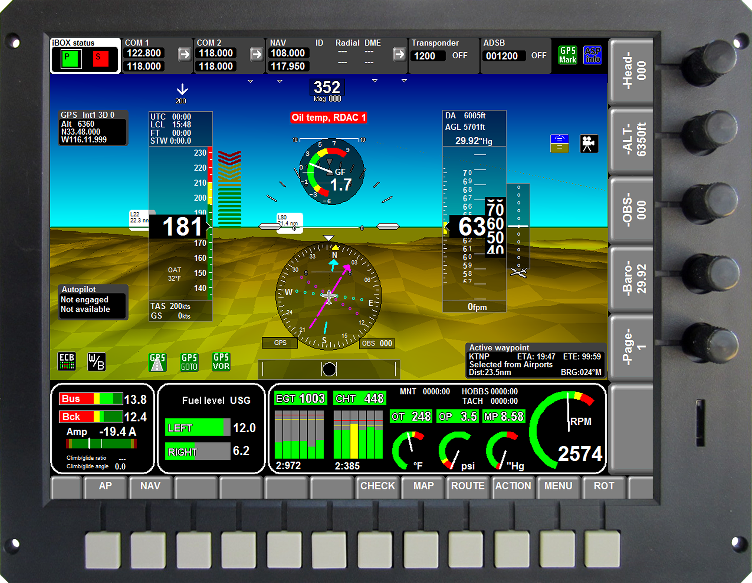The width and height of the screenshot is (752, 583).
Task: Tap the wind direction arrow indicator
Action: click(x=182, y=89)
